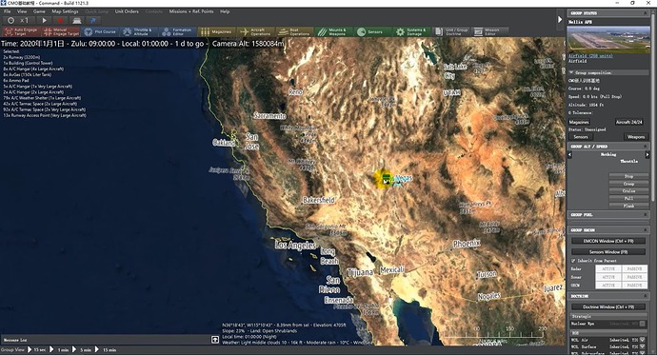Open the time compression clock icon
The image size is (657, 355).
[10, 20]
